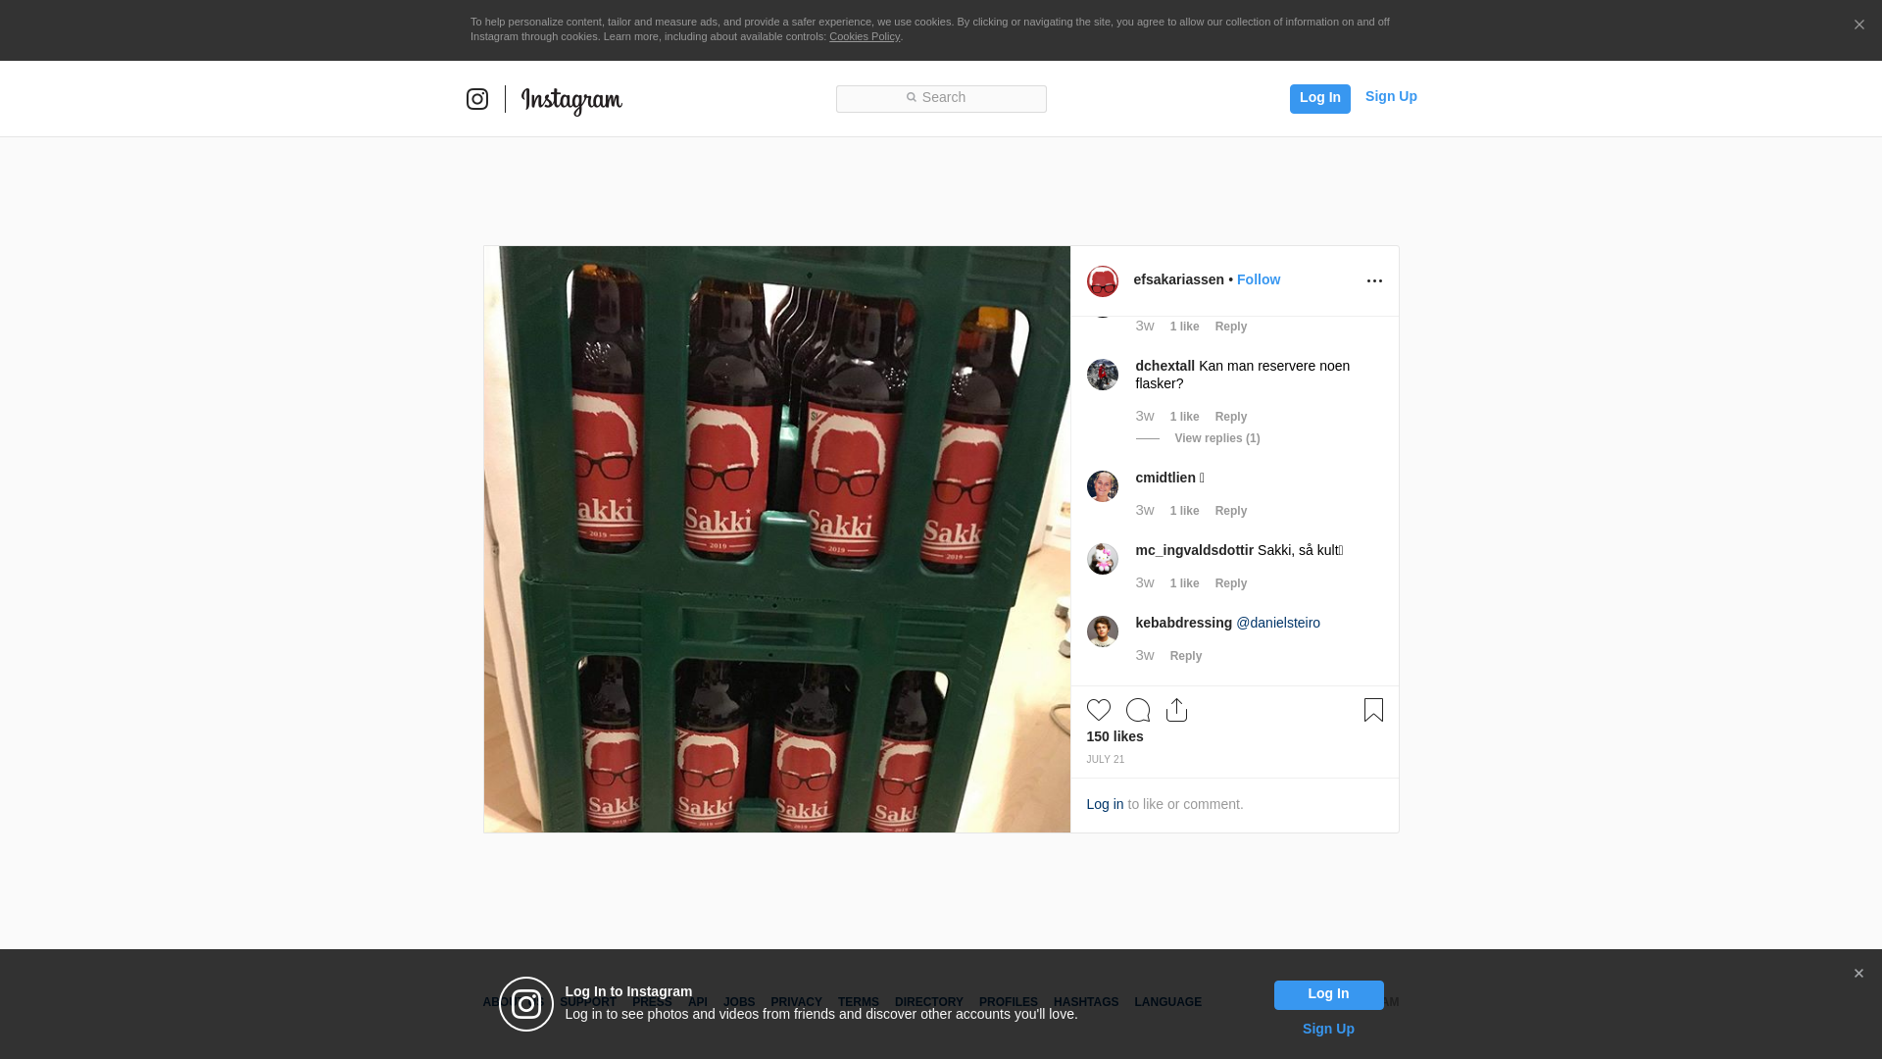This screenshot has width=1882, height=1059.
Task: Open the PROFILES footer link
Action: click(1009, 1002)
